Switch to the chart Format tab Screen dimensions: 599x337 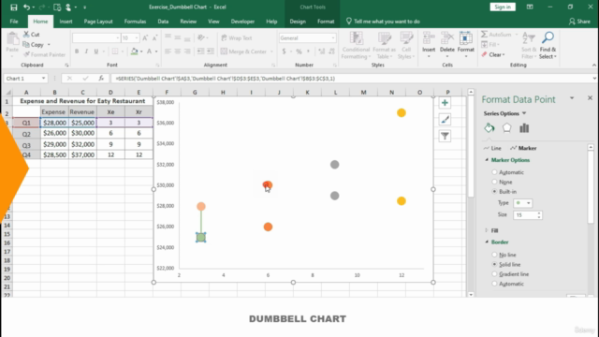(x=326, y=22)
